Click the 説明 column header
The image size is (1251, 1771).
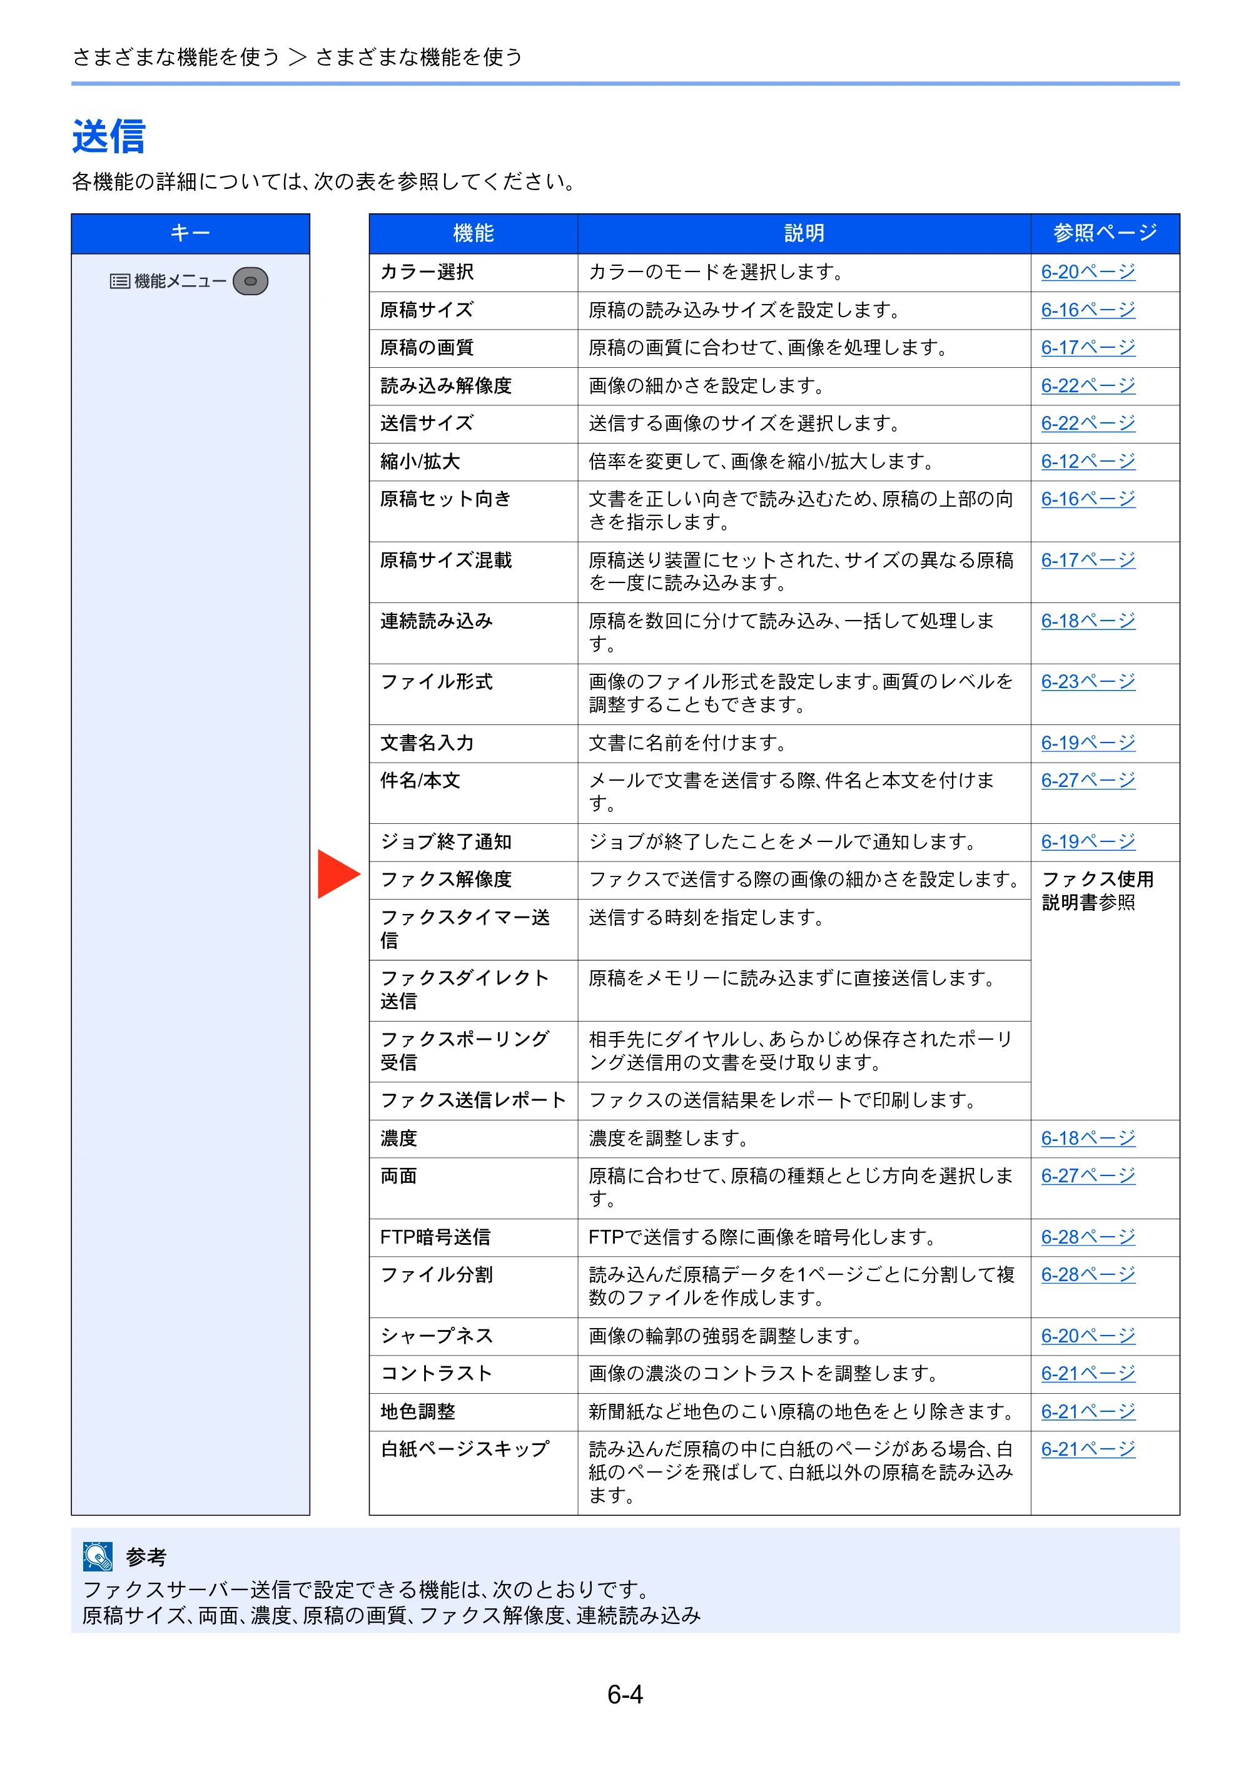[x=804, y=234]
